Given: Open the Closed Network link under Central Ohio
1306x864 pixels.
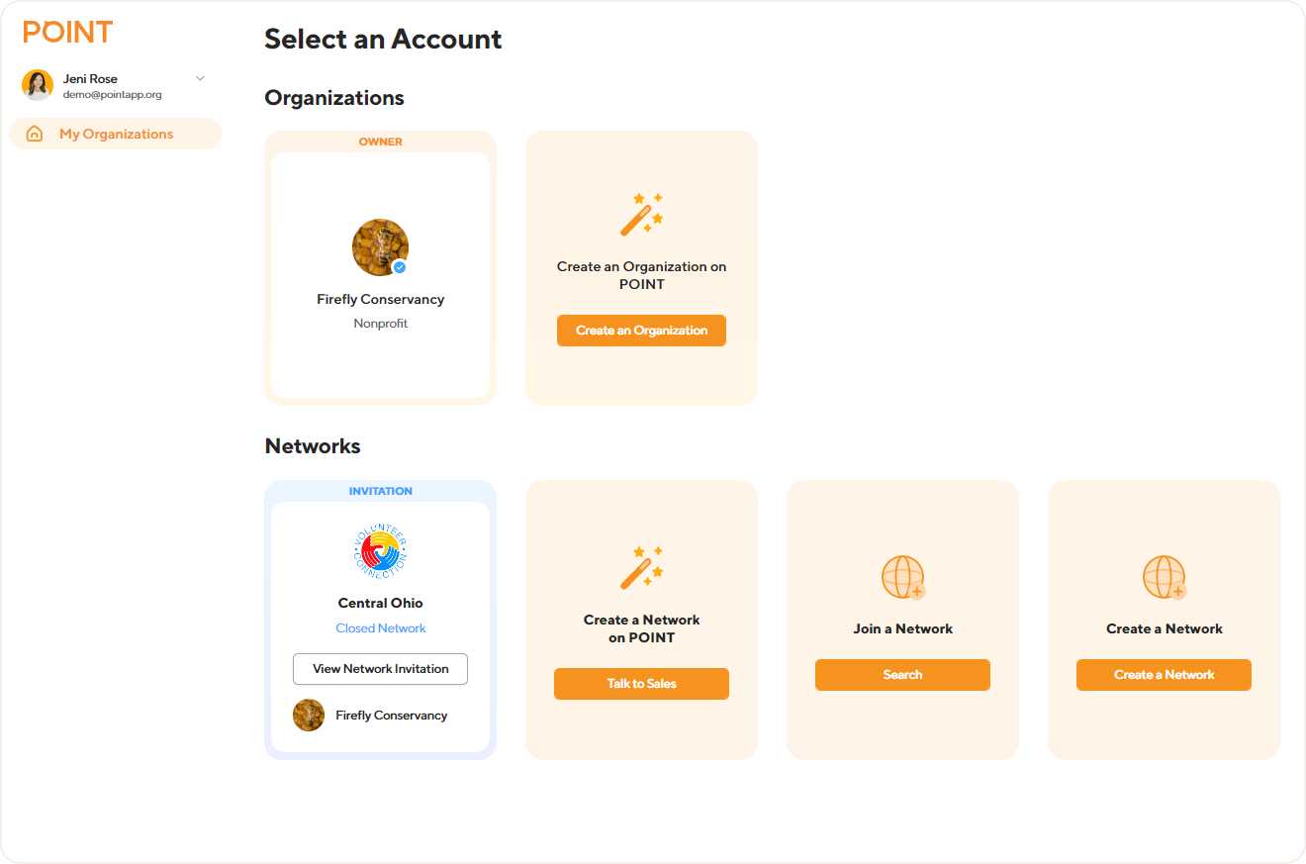Looking at the screenshot, I should click(380, 627).
